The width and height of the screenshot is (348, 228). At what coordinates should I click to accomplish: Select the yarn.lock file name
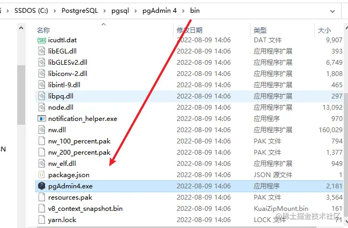(62, 219)
